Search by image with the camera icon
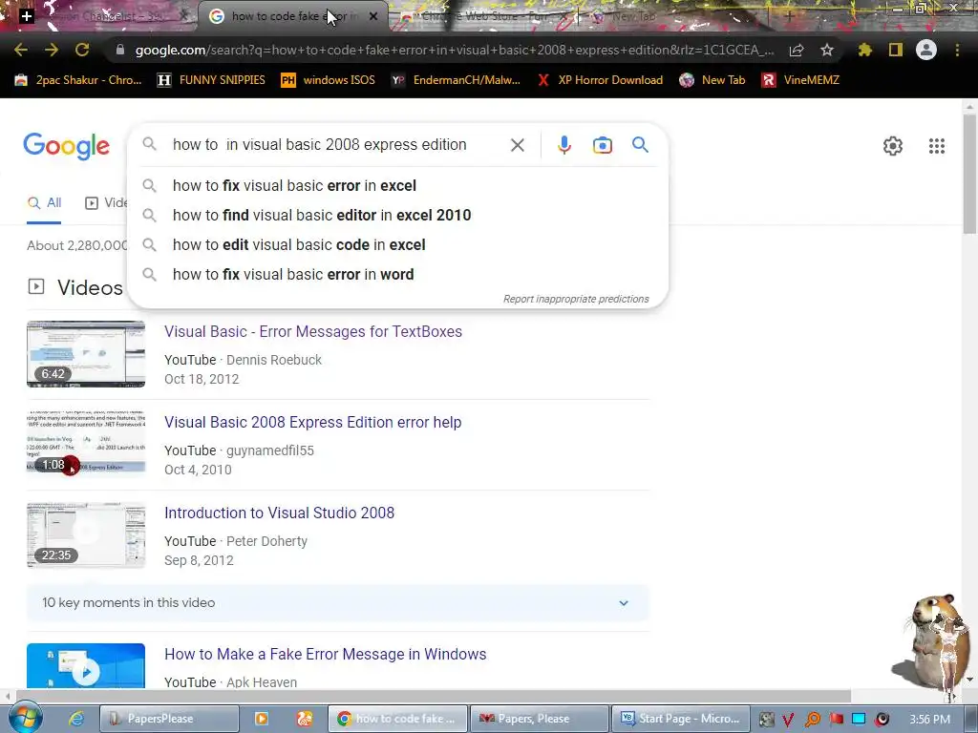 coord(602,145)
